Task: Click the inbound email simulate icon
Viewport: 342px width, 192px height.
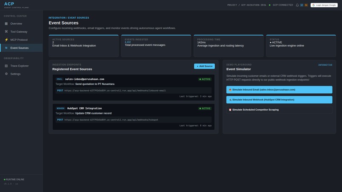Action: 230,89
